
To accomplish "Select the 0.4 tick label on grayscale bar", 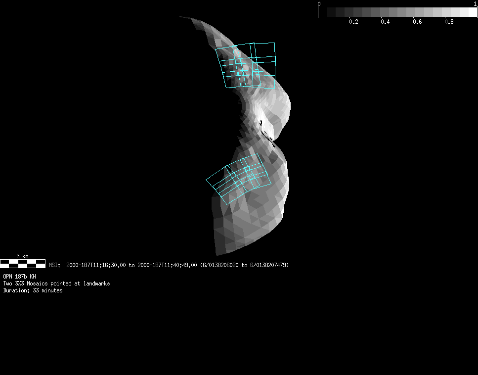I will point(385,22).
